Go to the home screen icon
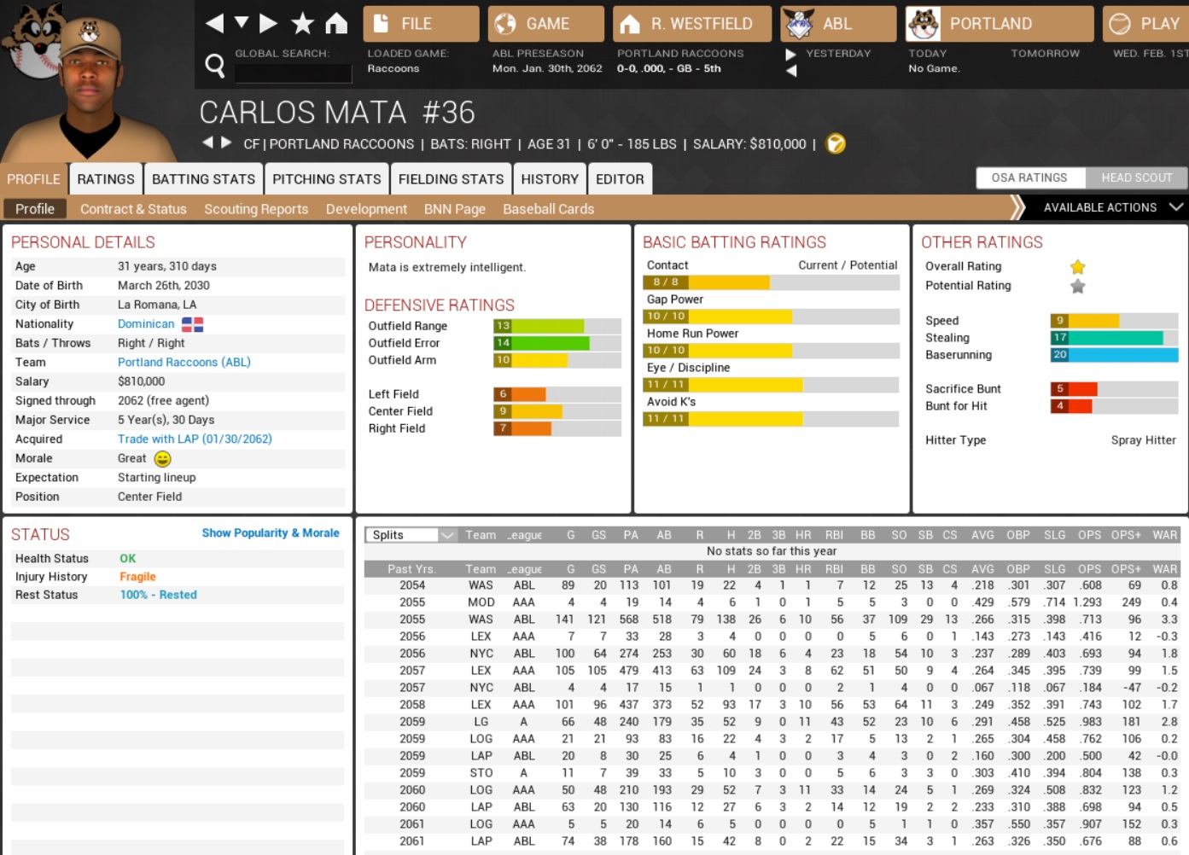 336,23
